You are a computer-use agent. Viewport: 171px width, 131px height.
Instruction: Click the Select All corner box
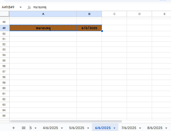tap(5, 14)
